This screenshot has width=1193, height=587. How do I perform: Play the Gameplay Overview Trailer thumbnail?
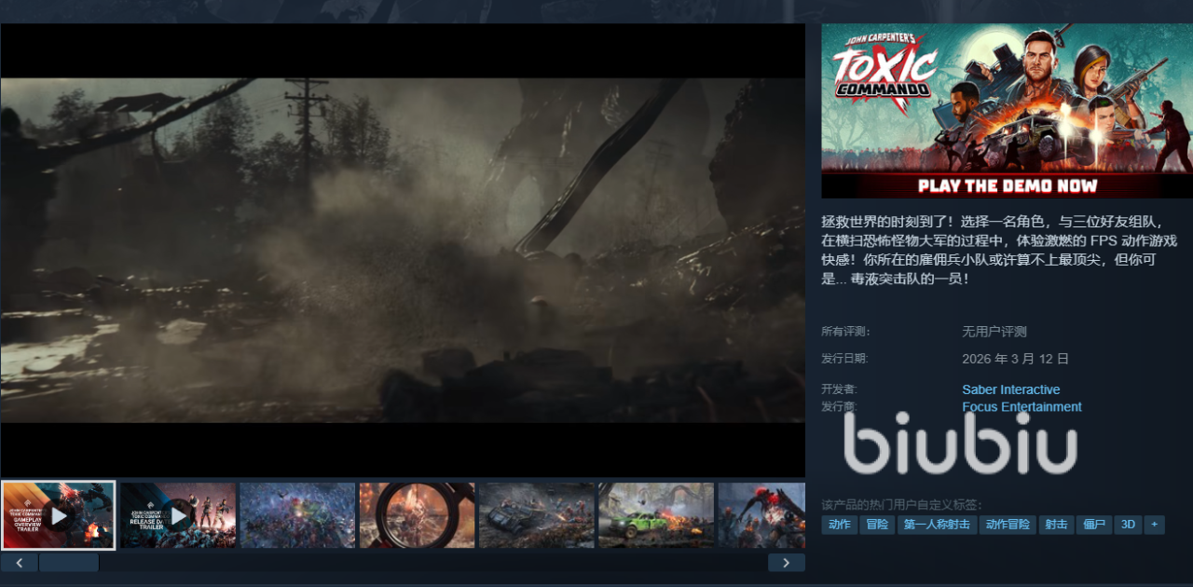tap(58, 515)
